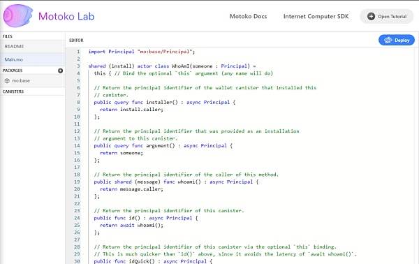The width and height of the screenshot is (419, 264).
Task: Click the PACKAGES section header
Action: (13, 71)
